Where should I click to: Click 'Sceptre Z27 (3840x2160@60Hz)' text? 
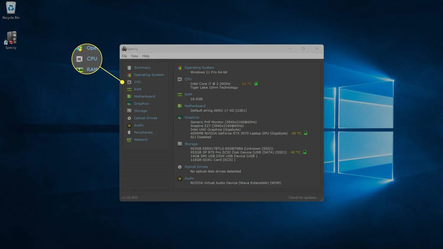[217, 126]
